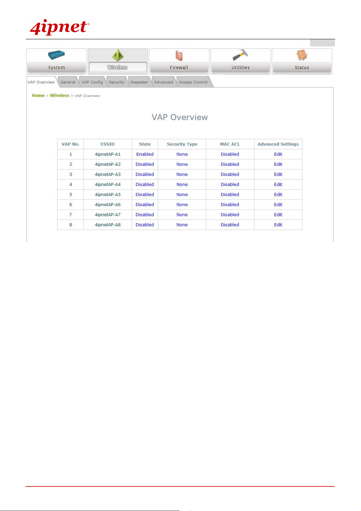Open Security Type None for VAP 6
This screenshot has height=511, width=361.
[x=182, y=205]
